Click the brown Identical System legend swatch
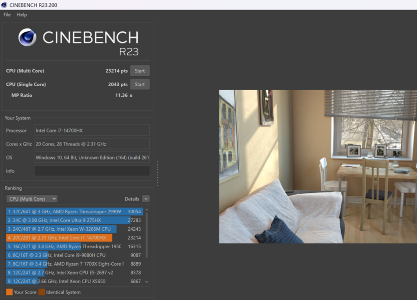 (x=42, y=292)
